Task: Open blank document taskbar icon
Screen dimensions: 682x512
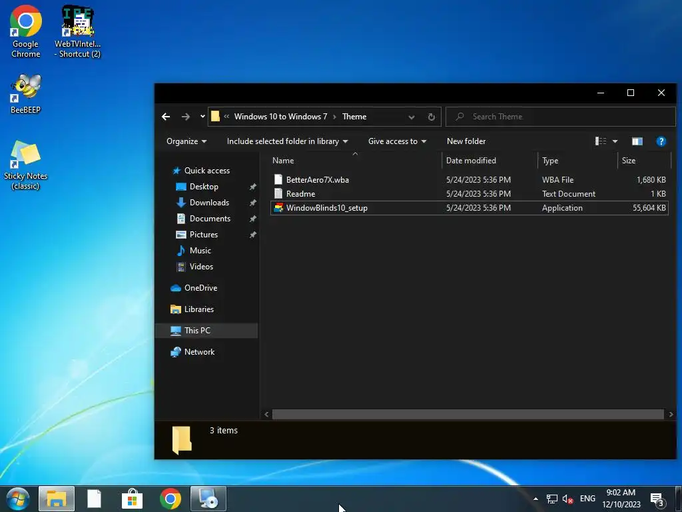Action: (x=94, y=499)
